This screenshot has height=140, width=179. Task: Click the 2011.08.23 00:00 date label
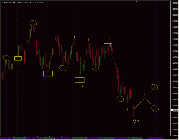[107, 138]
